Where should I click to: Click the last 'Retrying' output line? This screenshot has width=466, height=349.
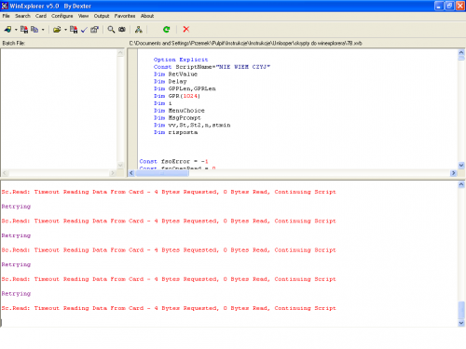(x=16, y=293)
